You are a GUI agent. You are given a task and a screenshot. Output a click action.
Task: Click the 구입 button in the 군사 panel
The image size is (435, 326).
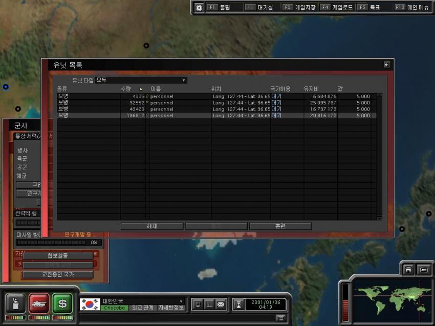coord(29,185)
